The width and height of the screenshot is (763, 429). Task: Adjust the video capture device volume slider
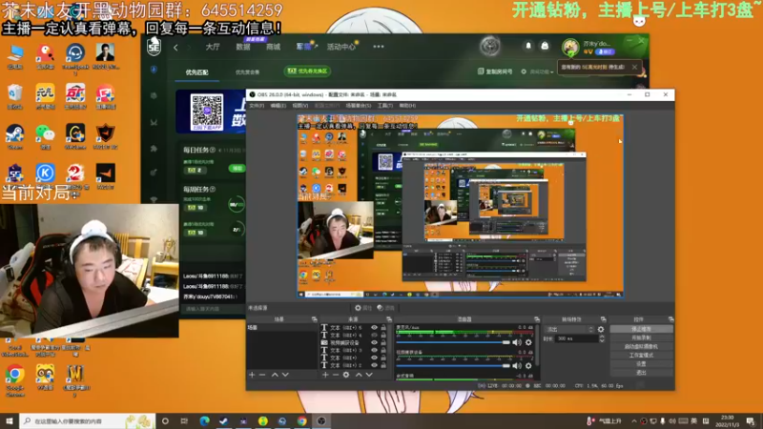click(453, 366)
